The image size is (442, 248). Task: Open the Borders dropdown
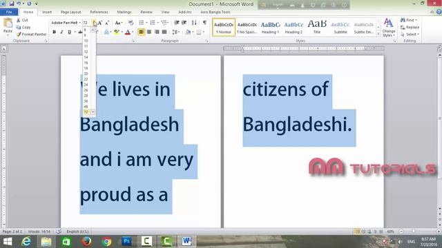pos(204,32)
